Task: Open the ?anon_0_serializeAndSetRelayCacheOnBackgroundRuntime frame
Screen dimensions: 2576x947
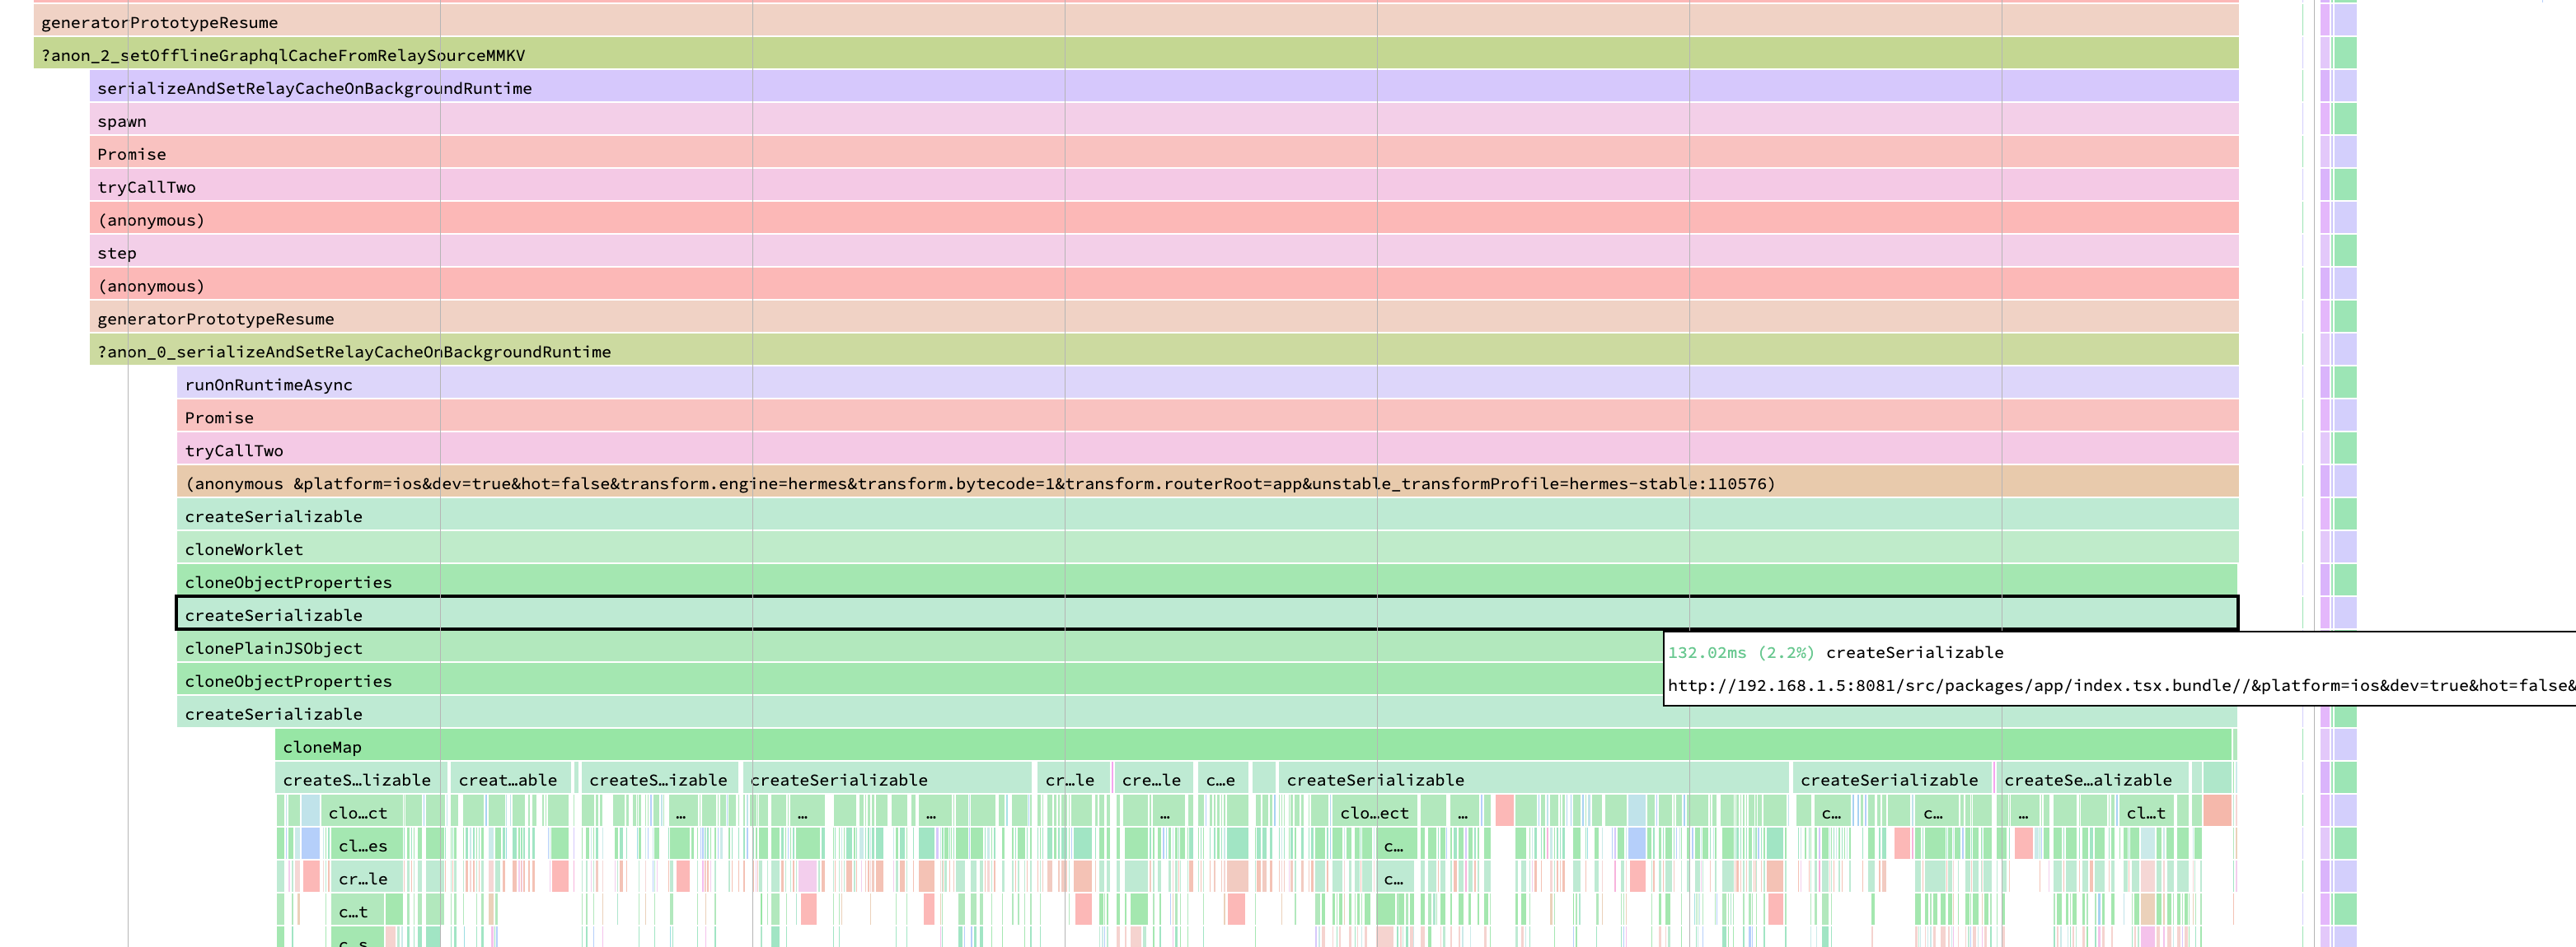Action: pos(1164,351)
